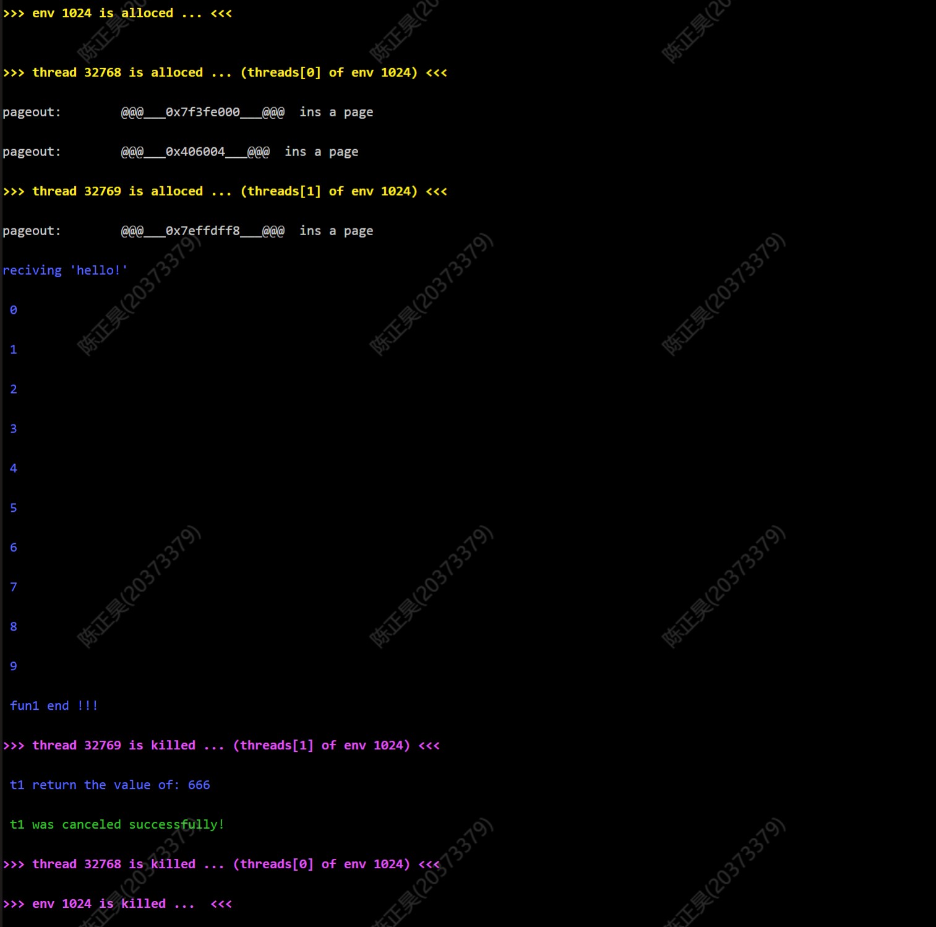Click the blue number 6 output
The height and width of the screenshot is (927, 936).
tap(14, 548)
